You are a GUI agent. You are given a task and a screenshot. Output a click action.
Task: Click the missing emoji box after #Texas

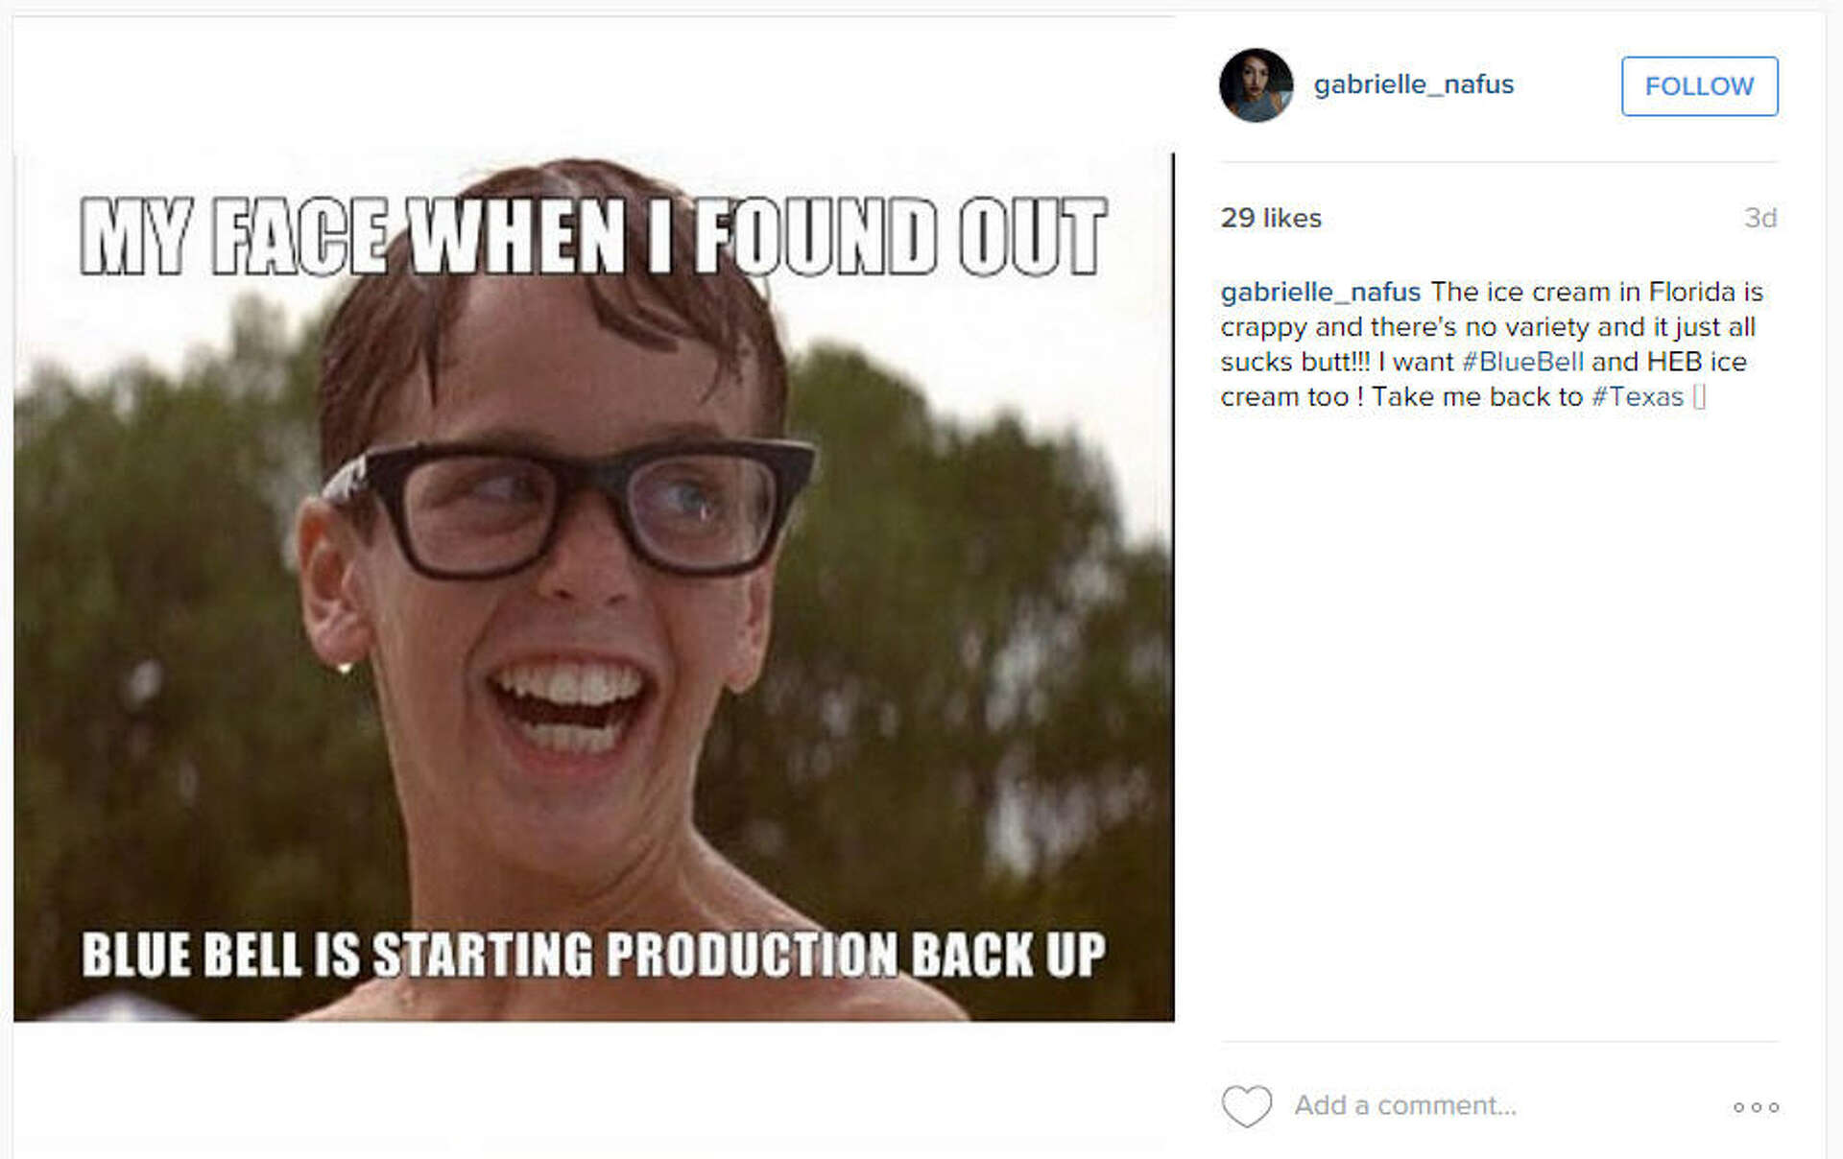tap(1699, 397)
